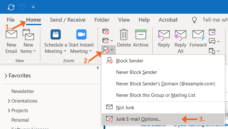Open the File tab

coord(10,20)
